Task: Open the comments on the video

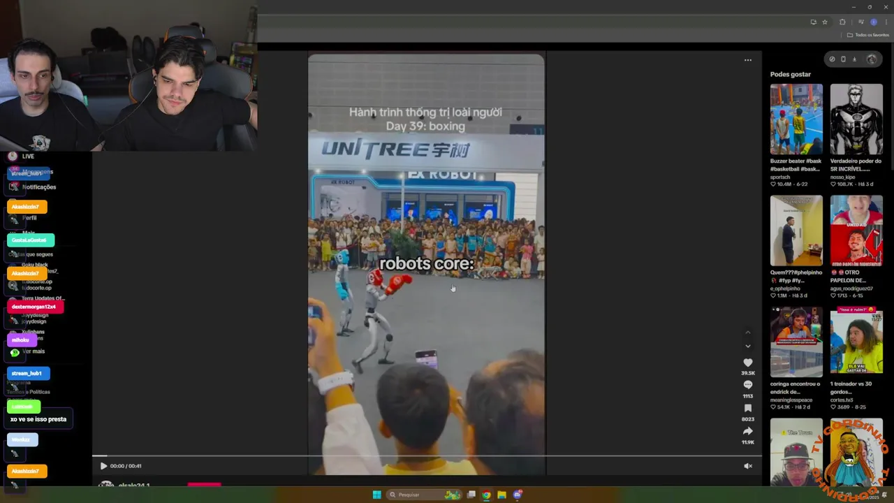Action: click(748, 385)
